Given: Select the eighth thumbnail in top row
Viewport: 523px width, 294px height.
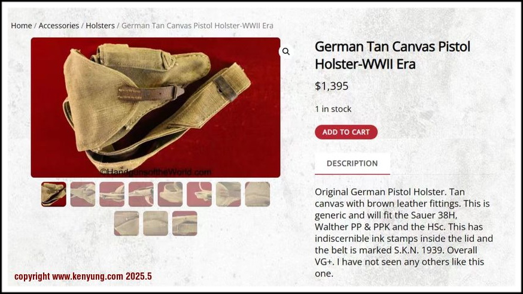Looking at the screenshot, I should coord(257,194).
